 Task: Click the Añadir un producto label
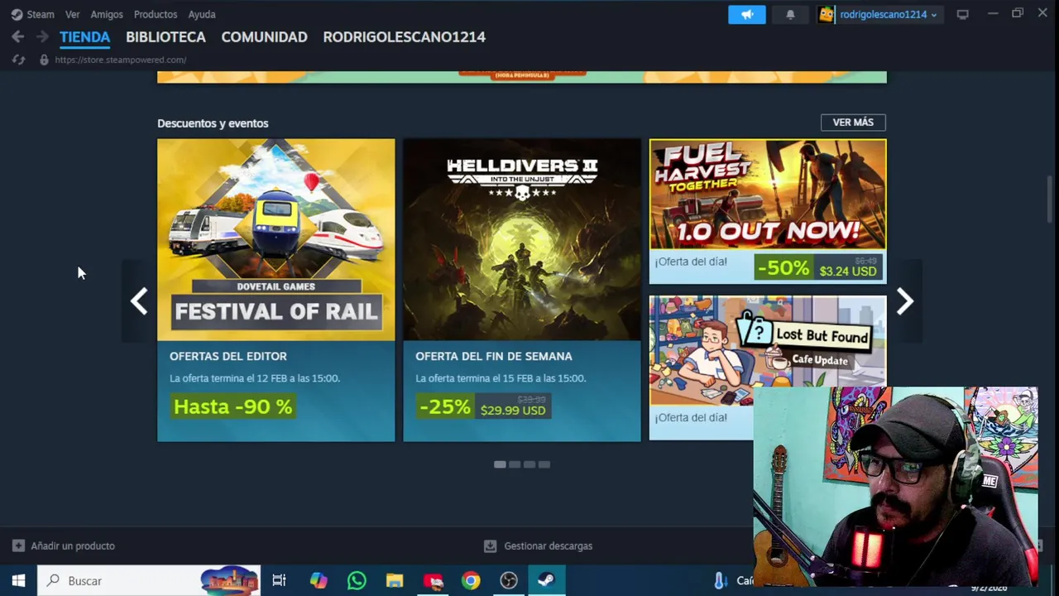tap(73, 546)
